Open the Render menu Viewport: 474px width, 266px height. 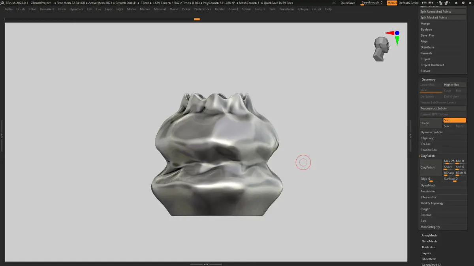[220, 9]
